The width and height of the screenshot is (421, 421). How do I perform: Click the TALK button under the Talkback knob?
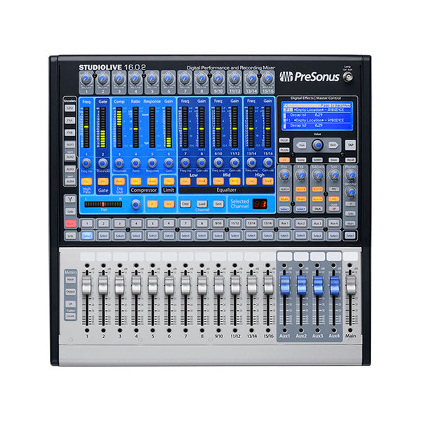coord(317,208)
